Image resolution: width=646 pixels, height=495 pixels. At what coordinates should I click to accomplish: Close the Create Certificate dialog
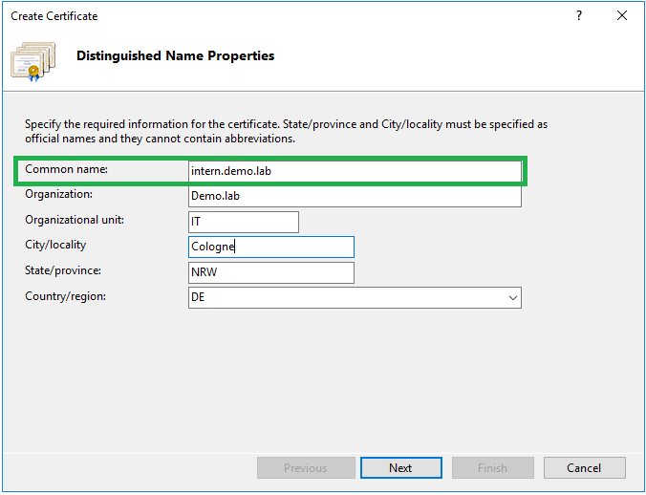click(622, 16)
